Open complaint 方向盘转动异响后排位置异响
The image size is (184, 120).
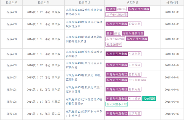pyautogui.click(x=84, y=102)
